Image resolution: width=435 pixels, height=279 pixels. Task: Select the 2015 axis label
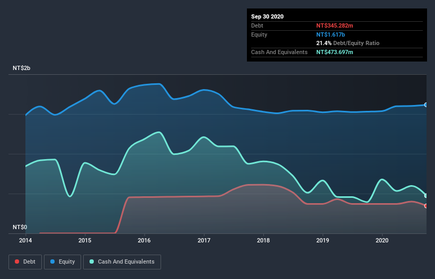click(x=85, y=240)
